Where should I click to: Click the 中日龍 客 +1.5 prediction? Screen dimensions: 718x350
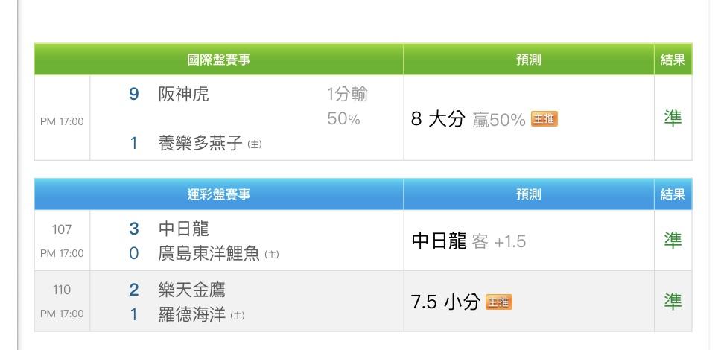[x=468, y=241]
